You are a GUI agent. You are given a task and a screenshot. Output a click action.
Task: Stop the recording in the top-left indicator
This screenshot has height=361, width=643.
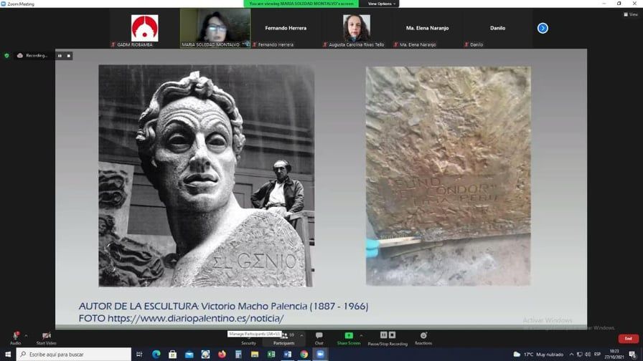[x=69, y=55]
